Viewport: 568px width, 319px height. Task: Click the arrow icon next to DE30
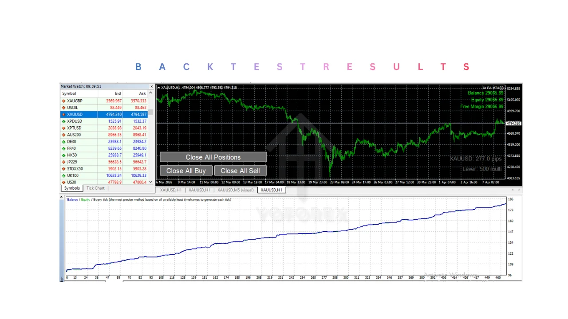click(63, 142)
